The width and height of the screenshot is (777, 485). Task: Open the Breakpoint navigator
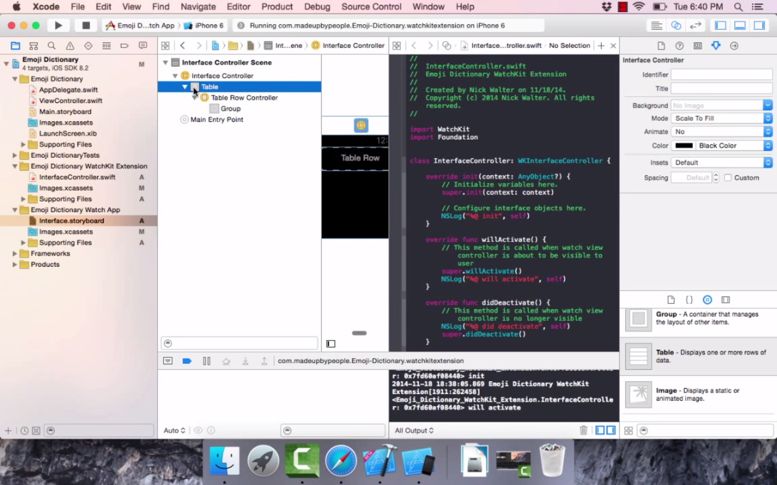125,46
